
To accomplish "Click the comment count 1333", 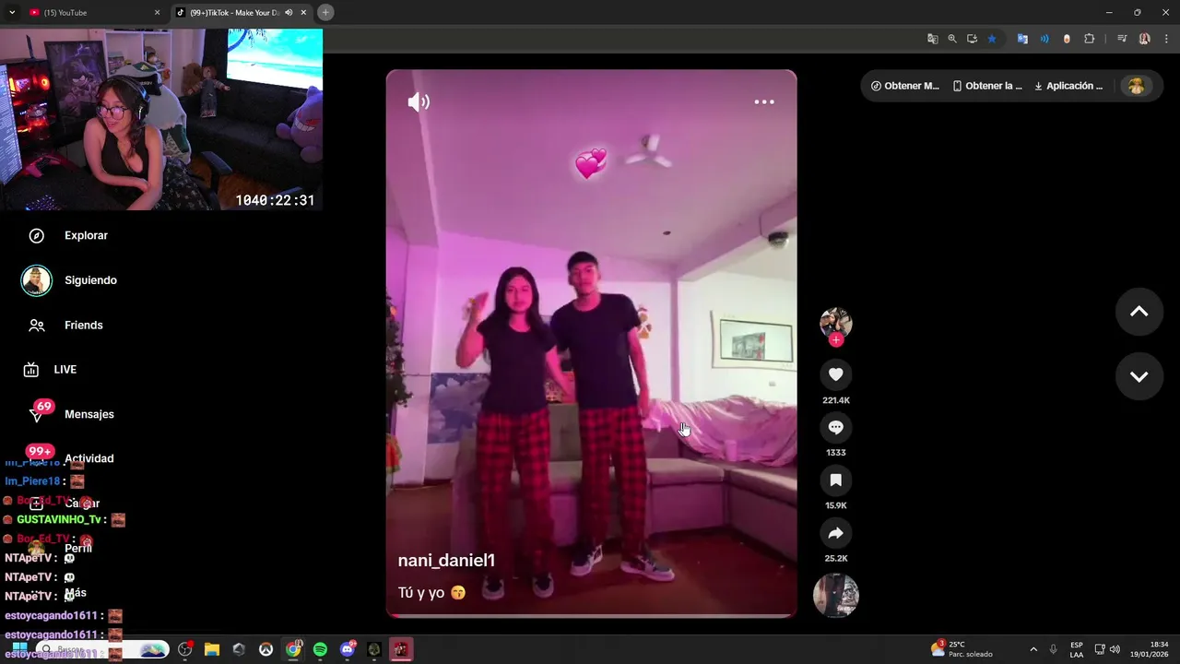I will (836, 453).
